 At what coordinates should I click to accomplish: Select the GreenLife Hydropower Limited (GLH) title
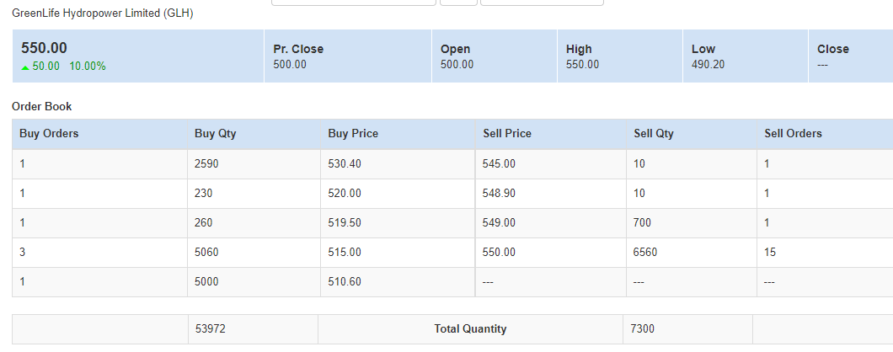(x=103, y=13)
